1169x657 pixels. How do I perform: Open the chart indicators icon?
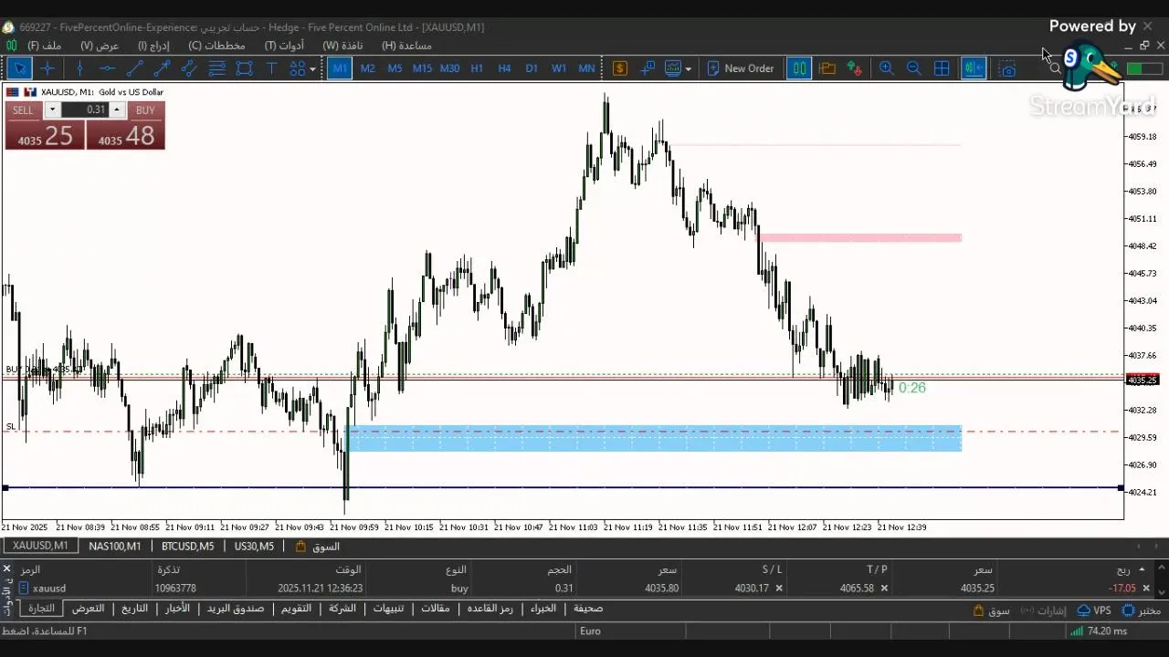[x=673, y=68]
